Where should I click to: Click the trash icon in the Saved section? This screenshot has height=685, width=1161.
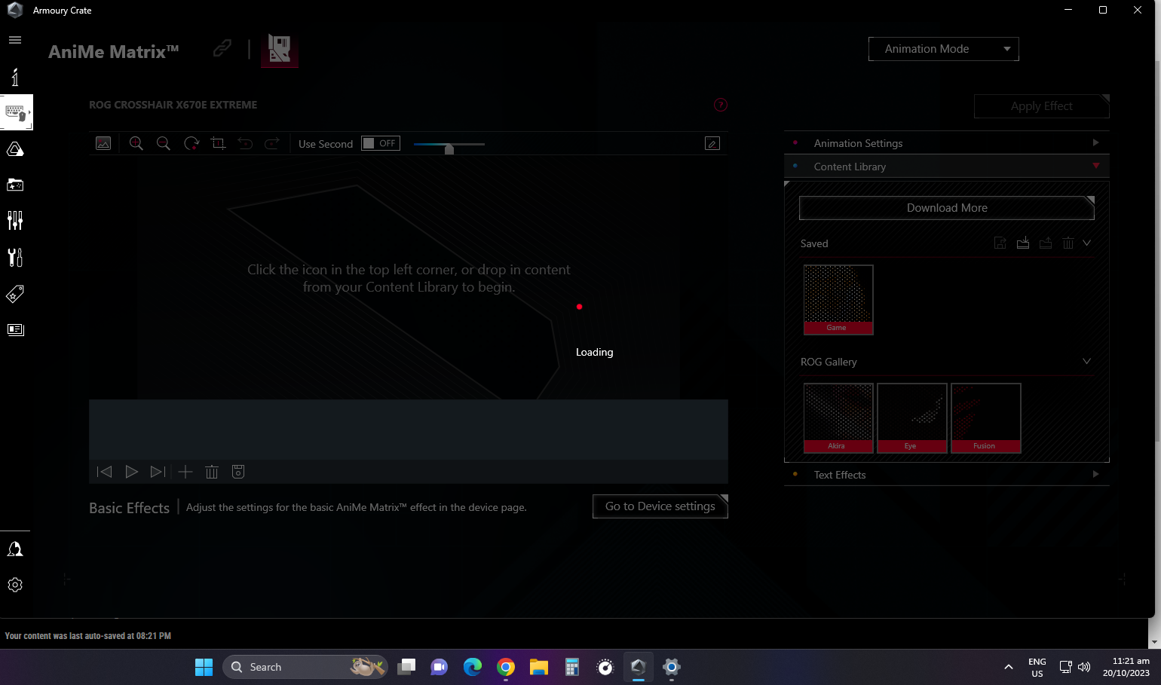[x=1068, y=243]
